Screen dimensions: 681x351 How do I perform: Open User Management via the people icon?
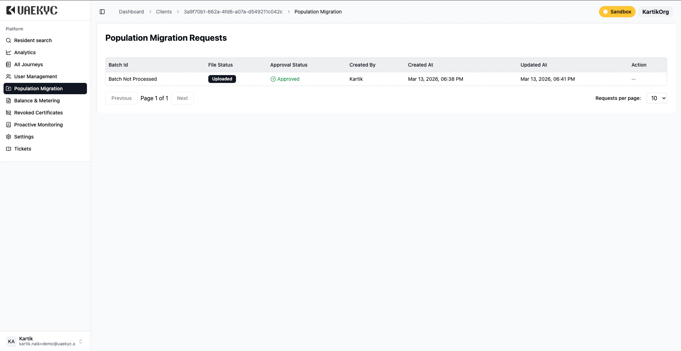[8, 76]
